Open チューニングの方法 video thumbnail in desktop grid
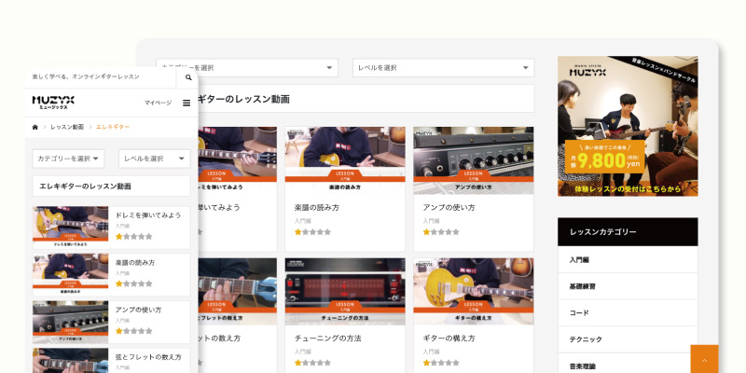 click(x=345, y=292)
